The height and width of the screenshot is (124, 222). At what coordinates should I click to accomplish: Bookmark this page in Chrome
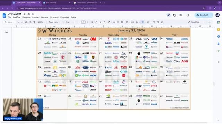click(x=204, y=8)
